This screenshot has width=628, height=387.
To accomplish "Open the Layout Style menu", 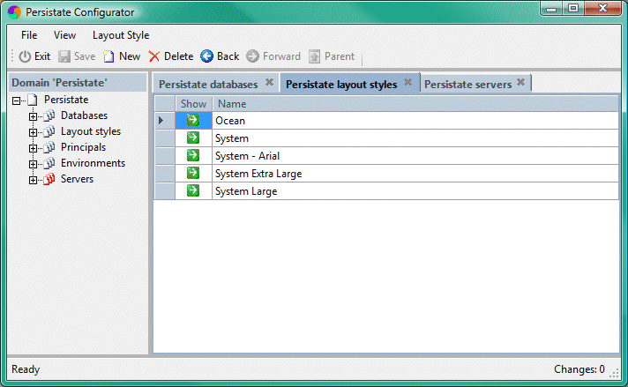I will tap(121, 35).
